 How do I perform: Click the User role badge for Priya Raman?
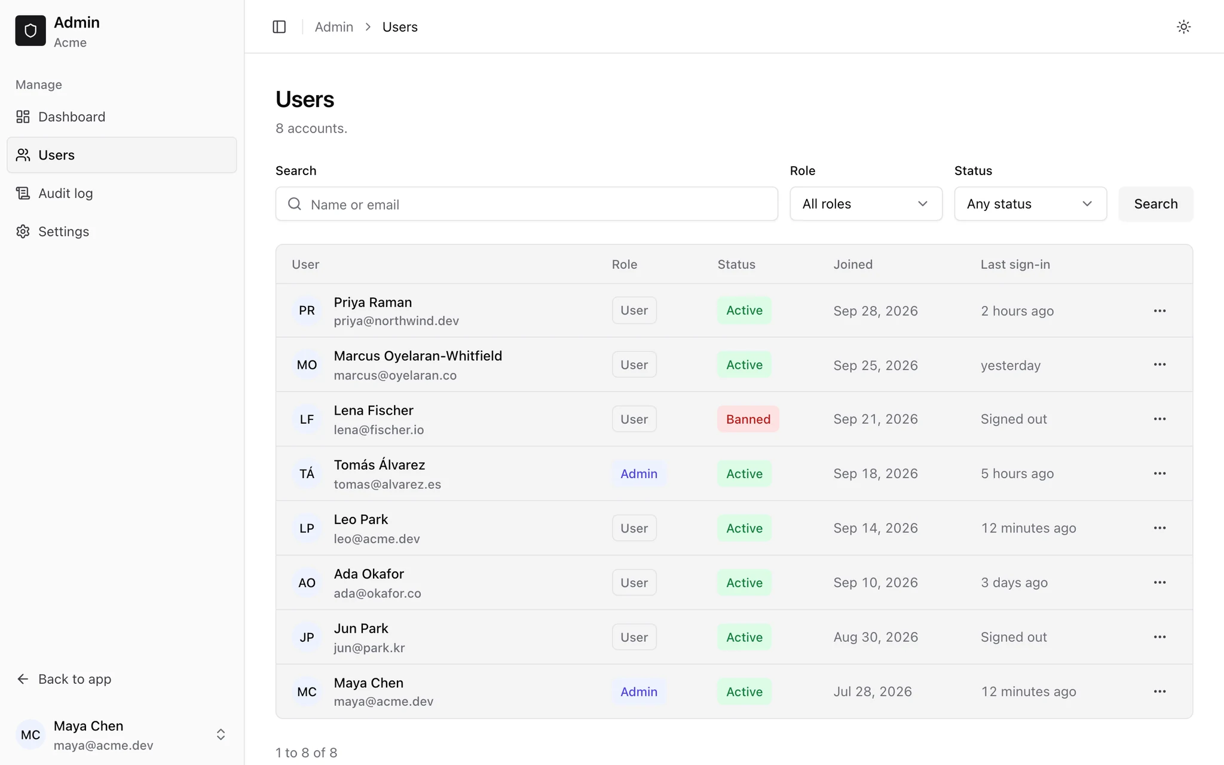tap(634, 310)
